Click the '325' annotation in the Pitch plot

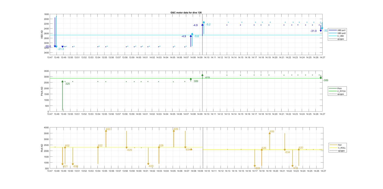pyautogui.click(x=68, y=84)
